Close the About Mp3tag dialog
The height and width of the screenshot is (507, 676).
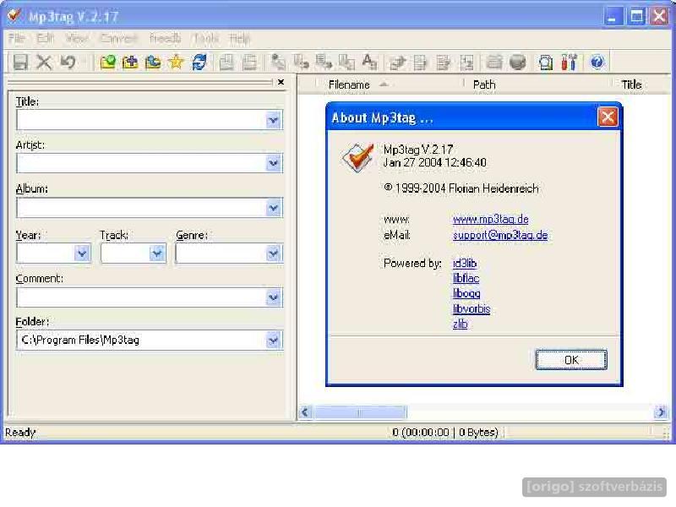[x=608, y=117]
